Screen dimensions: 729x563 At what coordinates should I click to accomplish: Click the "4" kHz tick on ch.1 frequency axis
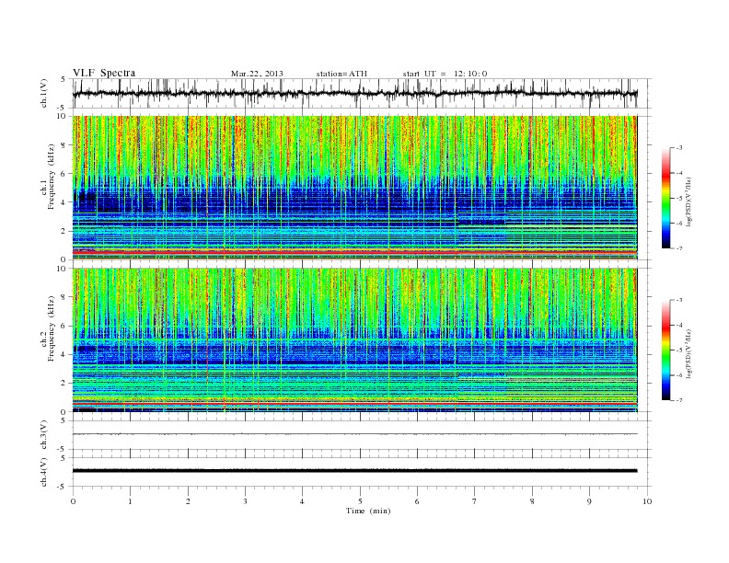pos(64,202)
